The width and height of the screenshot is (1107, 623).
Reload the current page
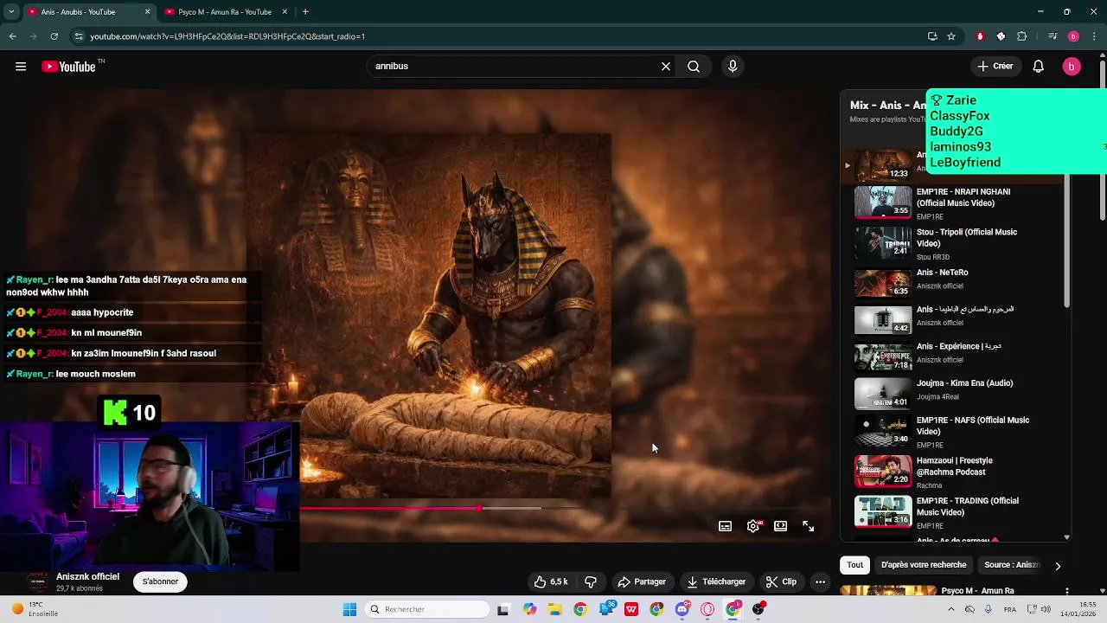tap(54, 36)
